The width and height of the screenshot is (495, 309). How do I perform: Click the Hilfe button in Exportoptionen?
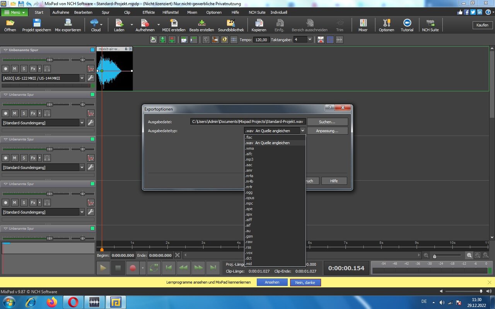334,181
